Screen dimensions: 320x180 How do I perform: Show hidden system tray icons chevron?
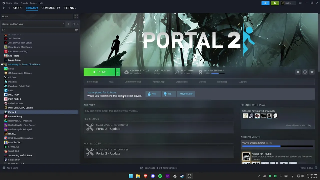click(259, 176)
